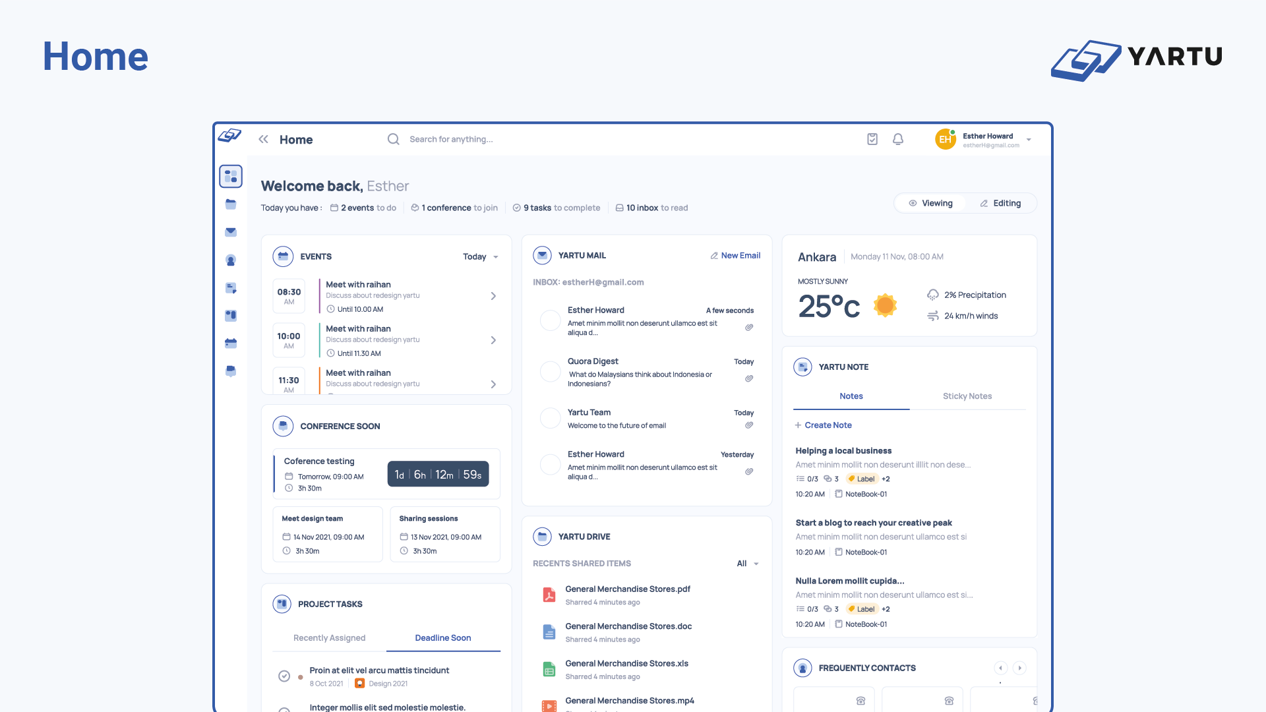Click the Events widget calendar icon
This screenshot has width=1266, height=712.
click(x=283, y=256)
